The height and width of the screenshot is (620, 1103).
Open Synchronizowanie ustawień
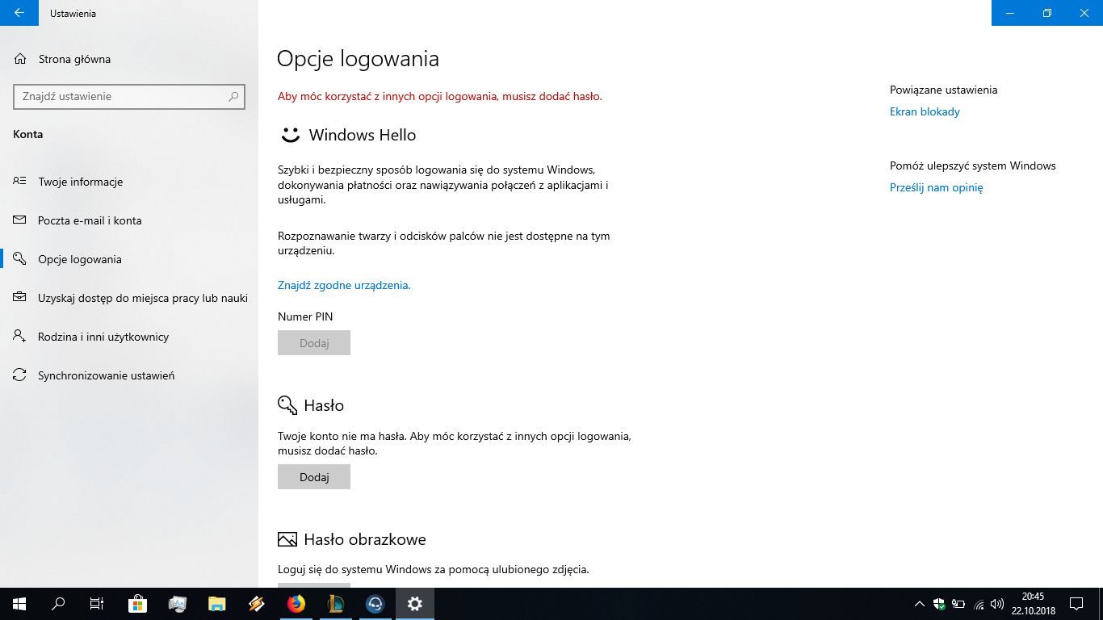(129, 375)
